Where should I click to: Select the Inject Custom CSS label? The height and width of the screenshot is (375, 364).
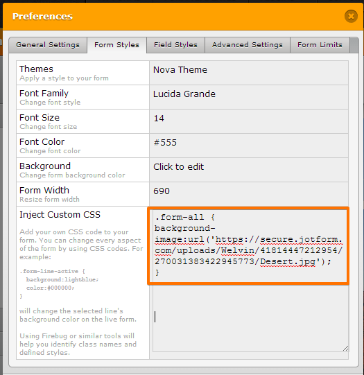[60, 214]
